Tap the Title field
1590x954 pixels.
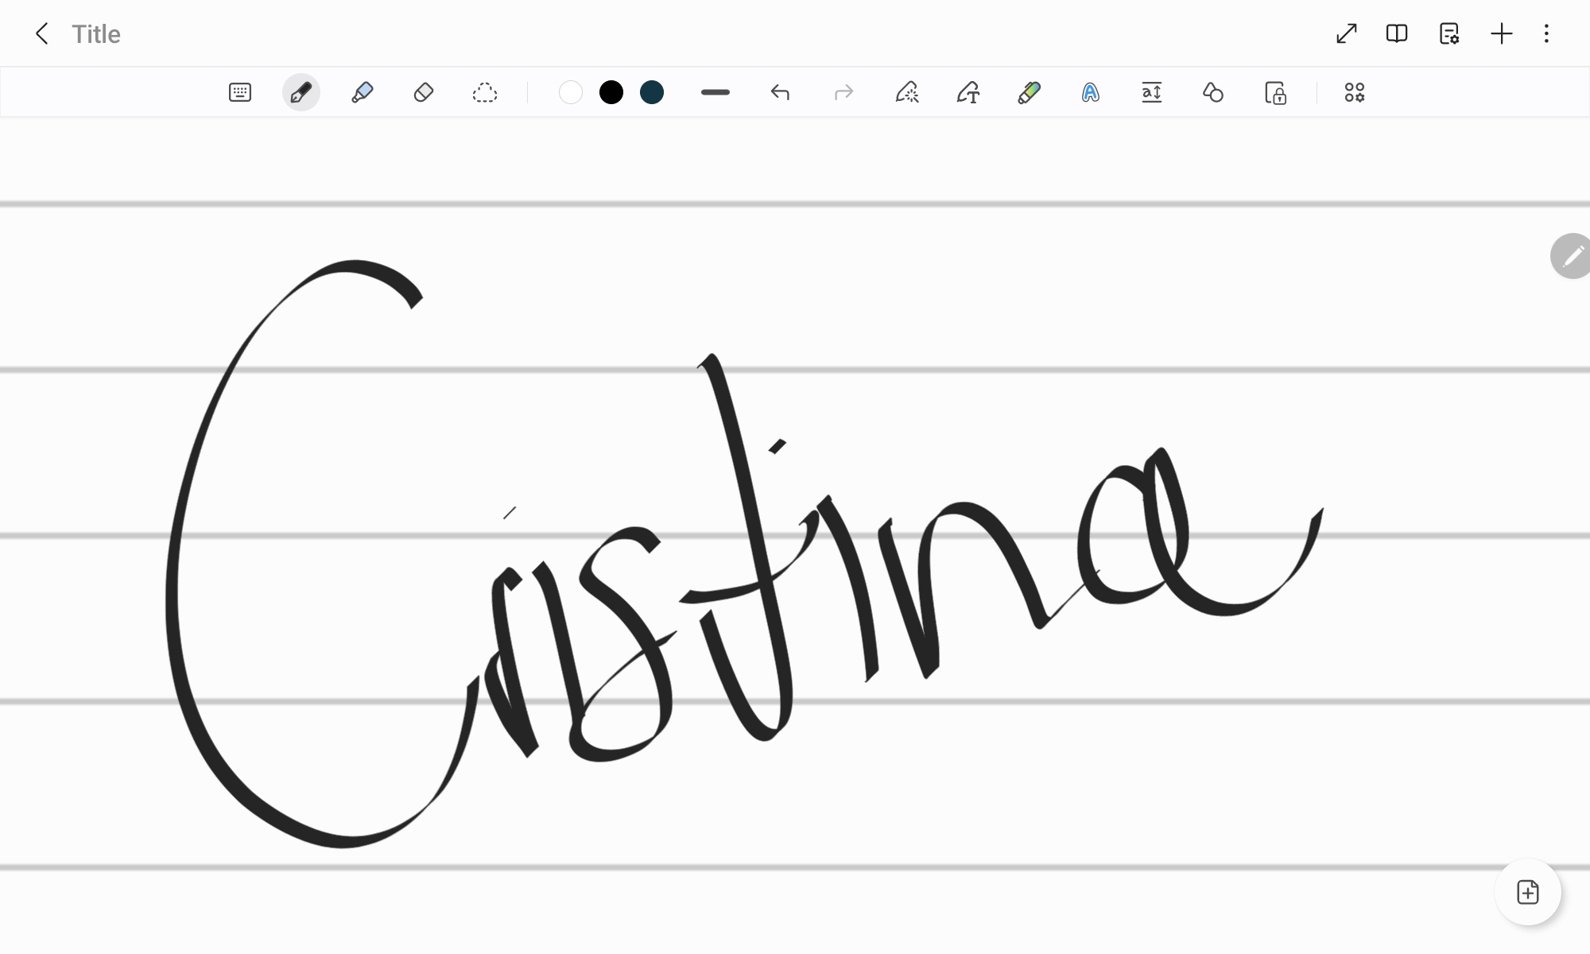(96, 33)
